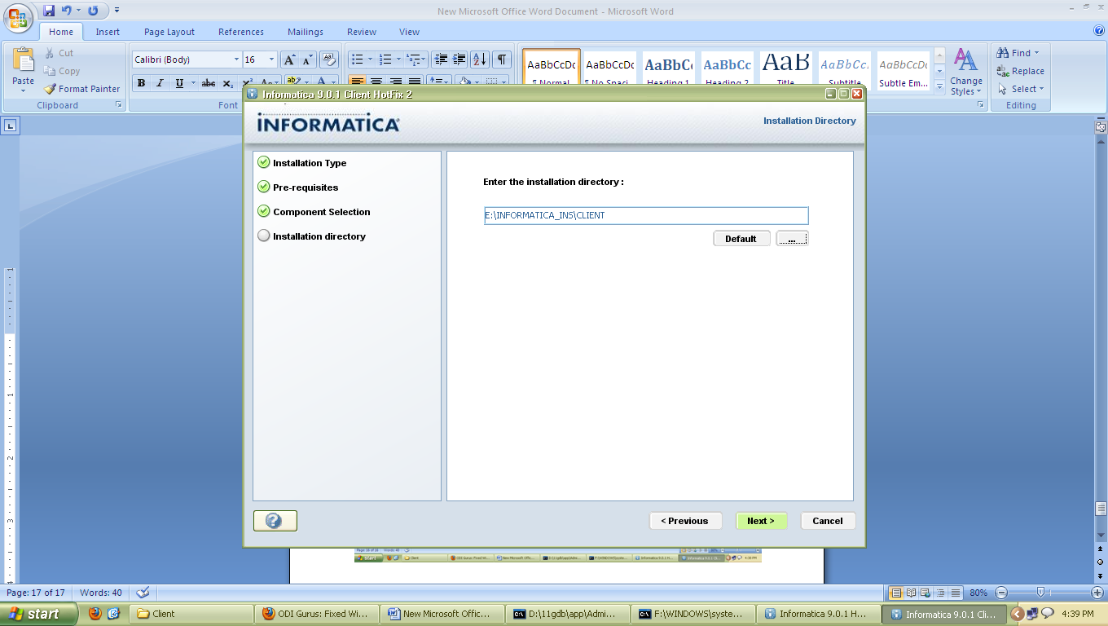Toggle Underline formatting
The width and height of the screenshot is (1108, 626).
coord(179,83)
